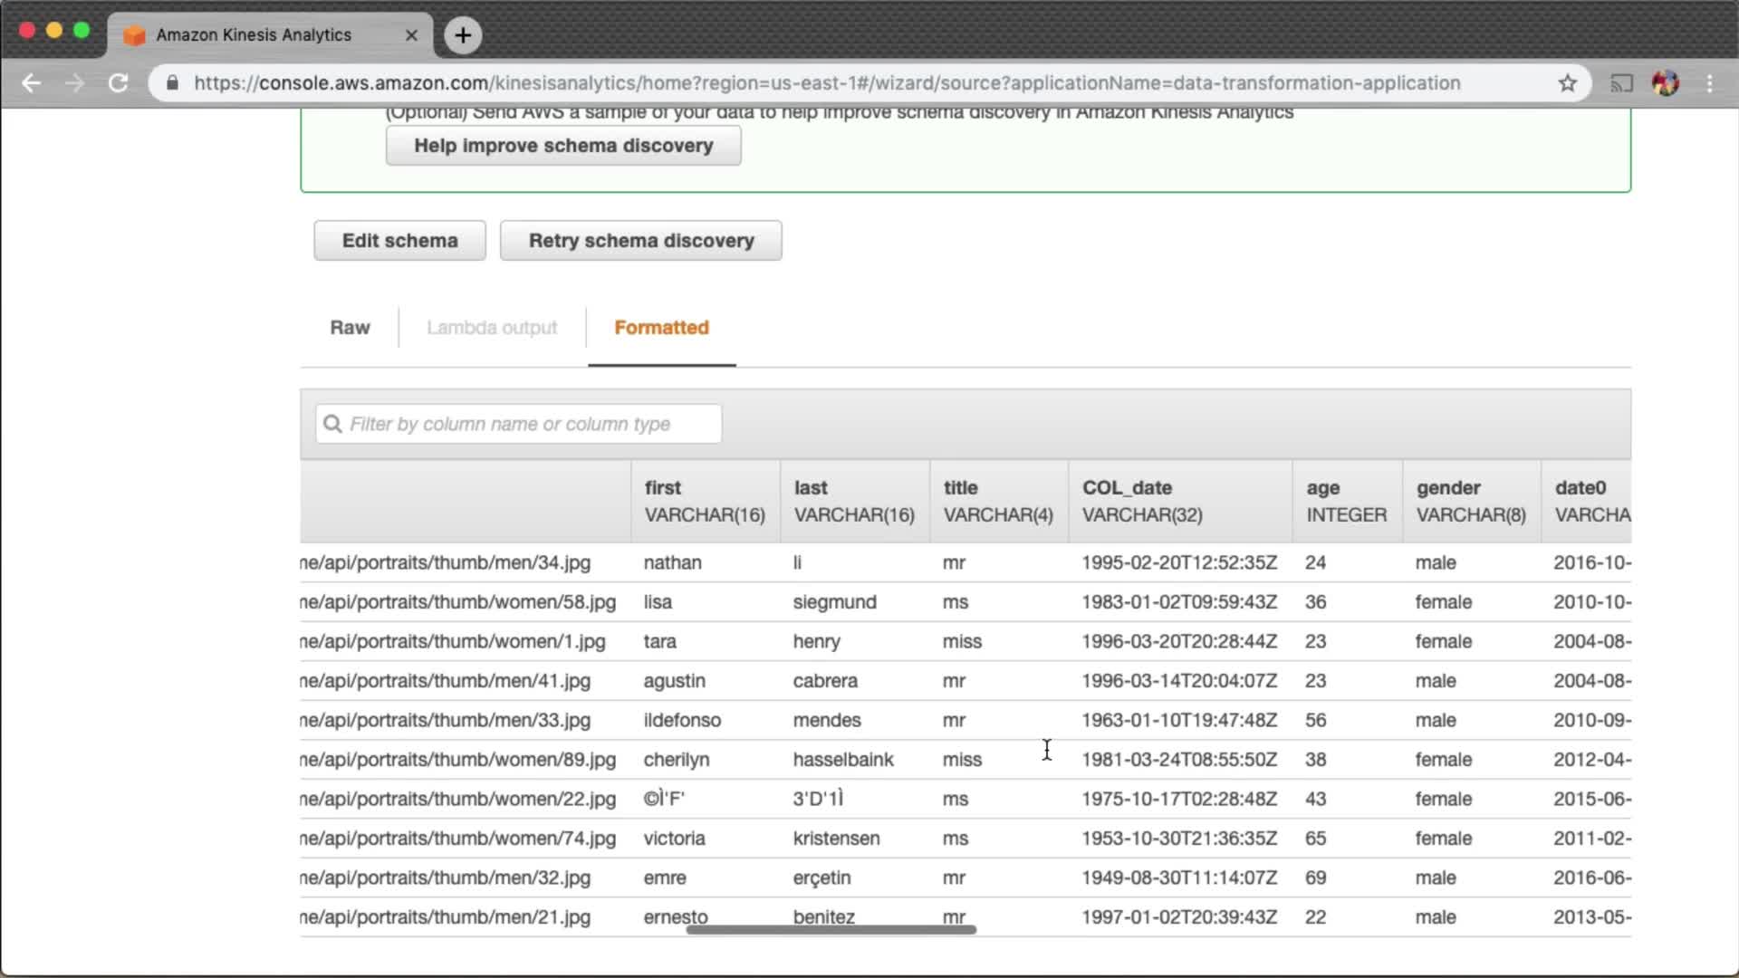Reload the page with refresh icon
Image resolution: width=1739 pixels, height=978 pixels.
(x=119, y=83)
